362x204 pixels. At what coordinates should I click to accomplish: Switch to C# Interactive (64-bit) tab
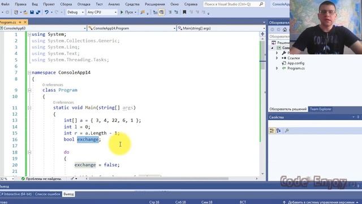pyautogui.click(x=16, y=194)
